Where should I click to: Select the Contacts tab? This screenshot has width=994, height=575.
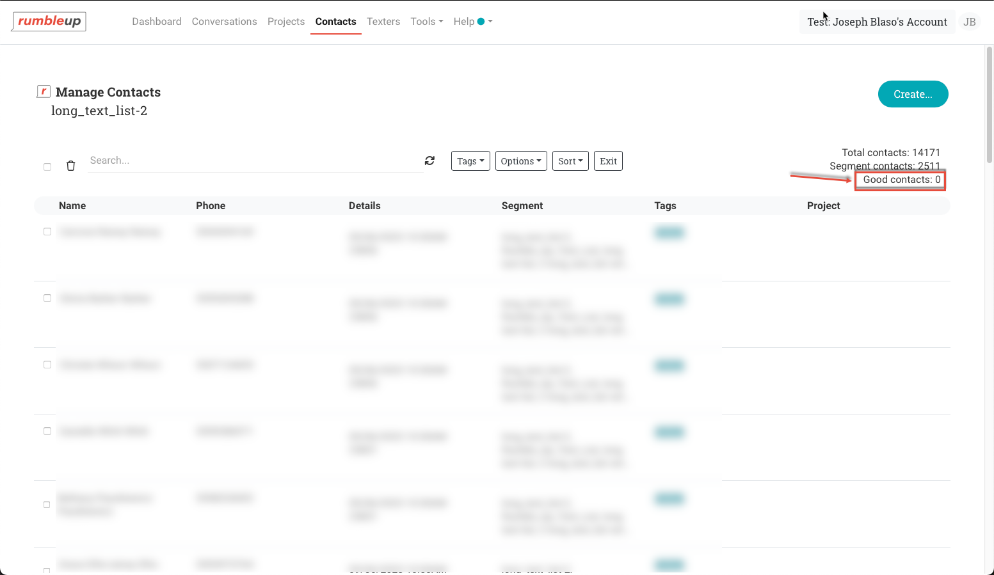pyautogui.click(x=336, y=22)
